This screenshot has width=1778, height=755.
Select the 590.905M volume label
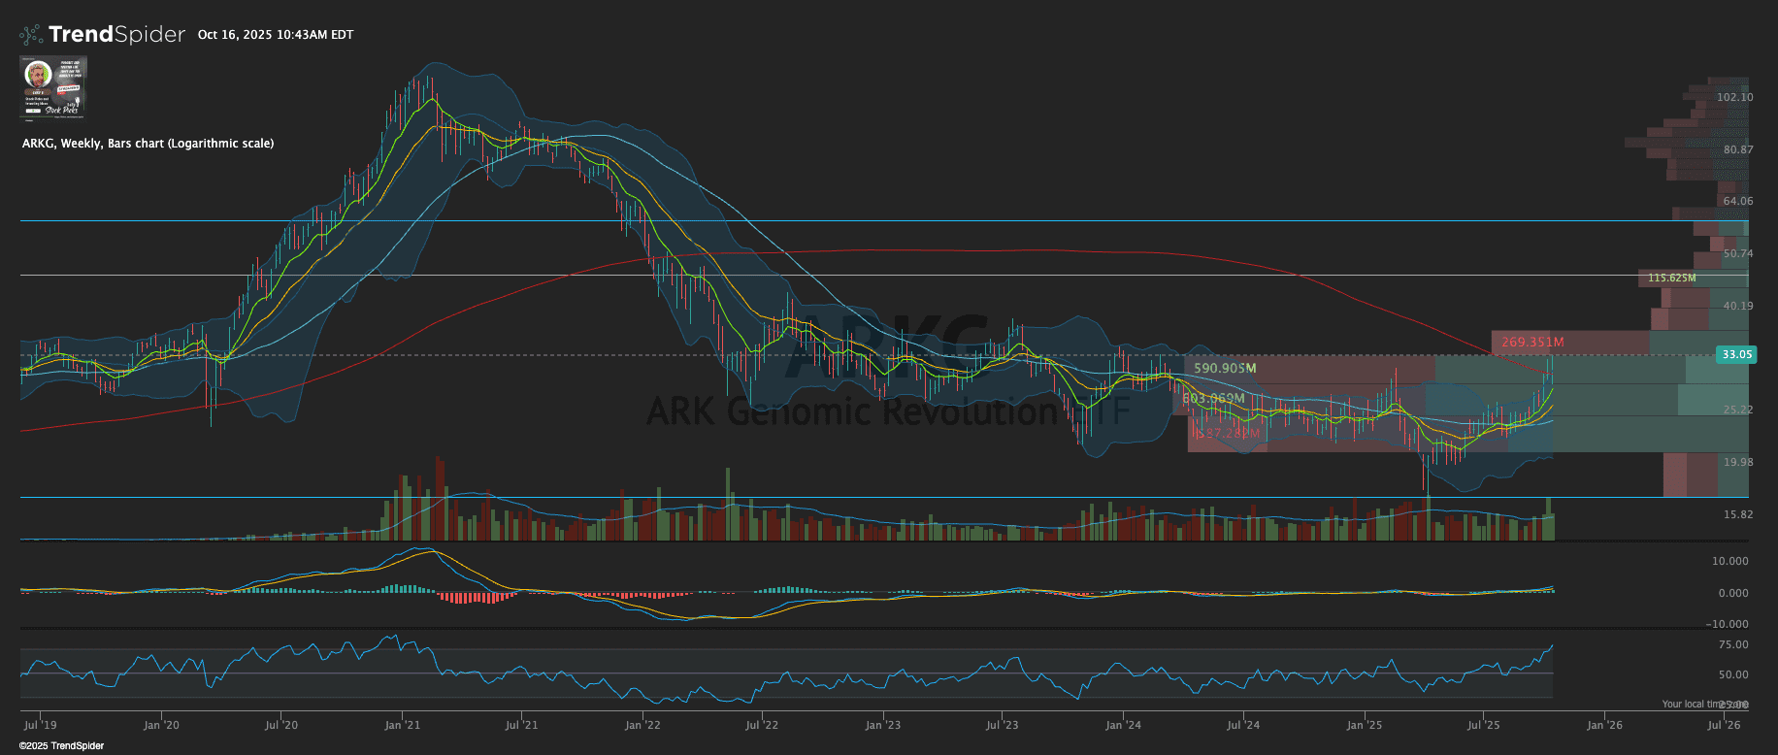[x=1224, y=369]
